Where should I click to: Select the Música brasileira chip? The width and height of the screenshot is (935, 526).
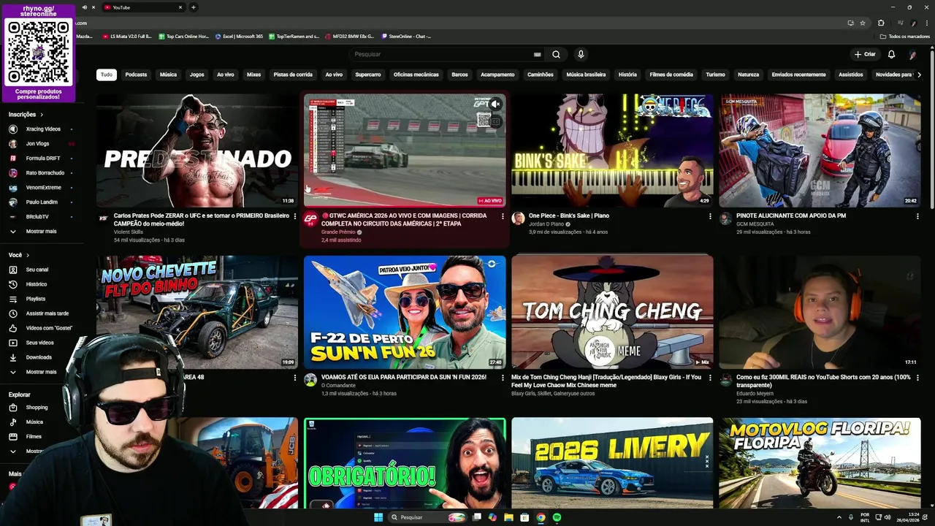coord(586,75)
